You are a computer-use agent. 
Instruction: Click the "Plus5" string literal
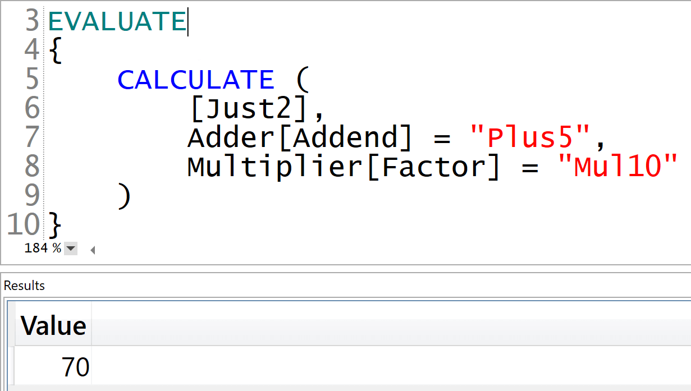click(x=530, y=138)
